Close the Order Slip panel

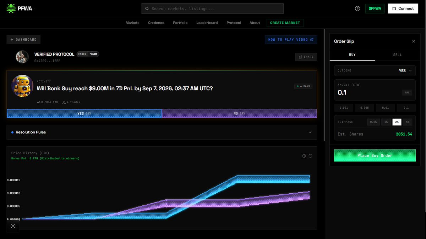tap(413, 41)
